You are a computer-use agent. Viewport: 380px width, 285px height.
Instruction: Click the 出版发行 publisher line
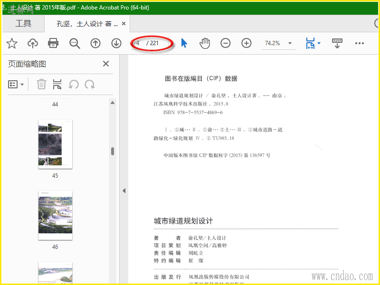[x=201, y=277]
